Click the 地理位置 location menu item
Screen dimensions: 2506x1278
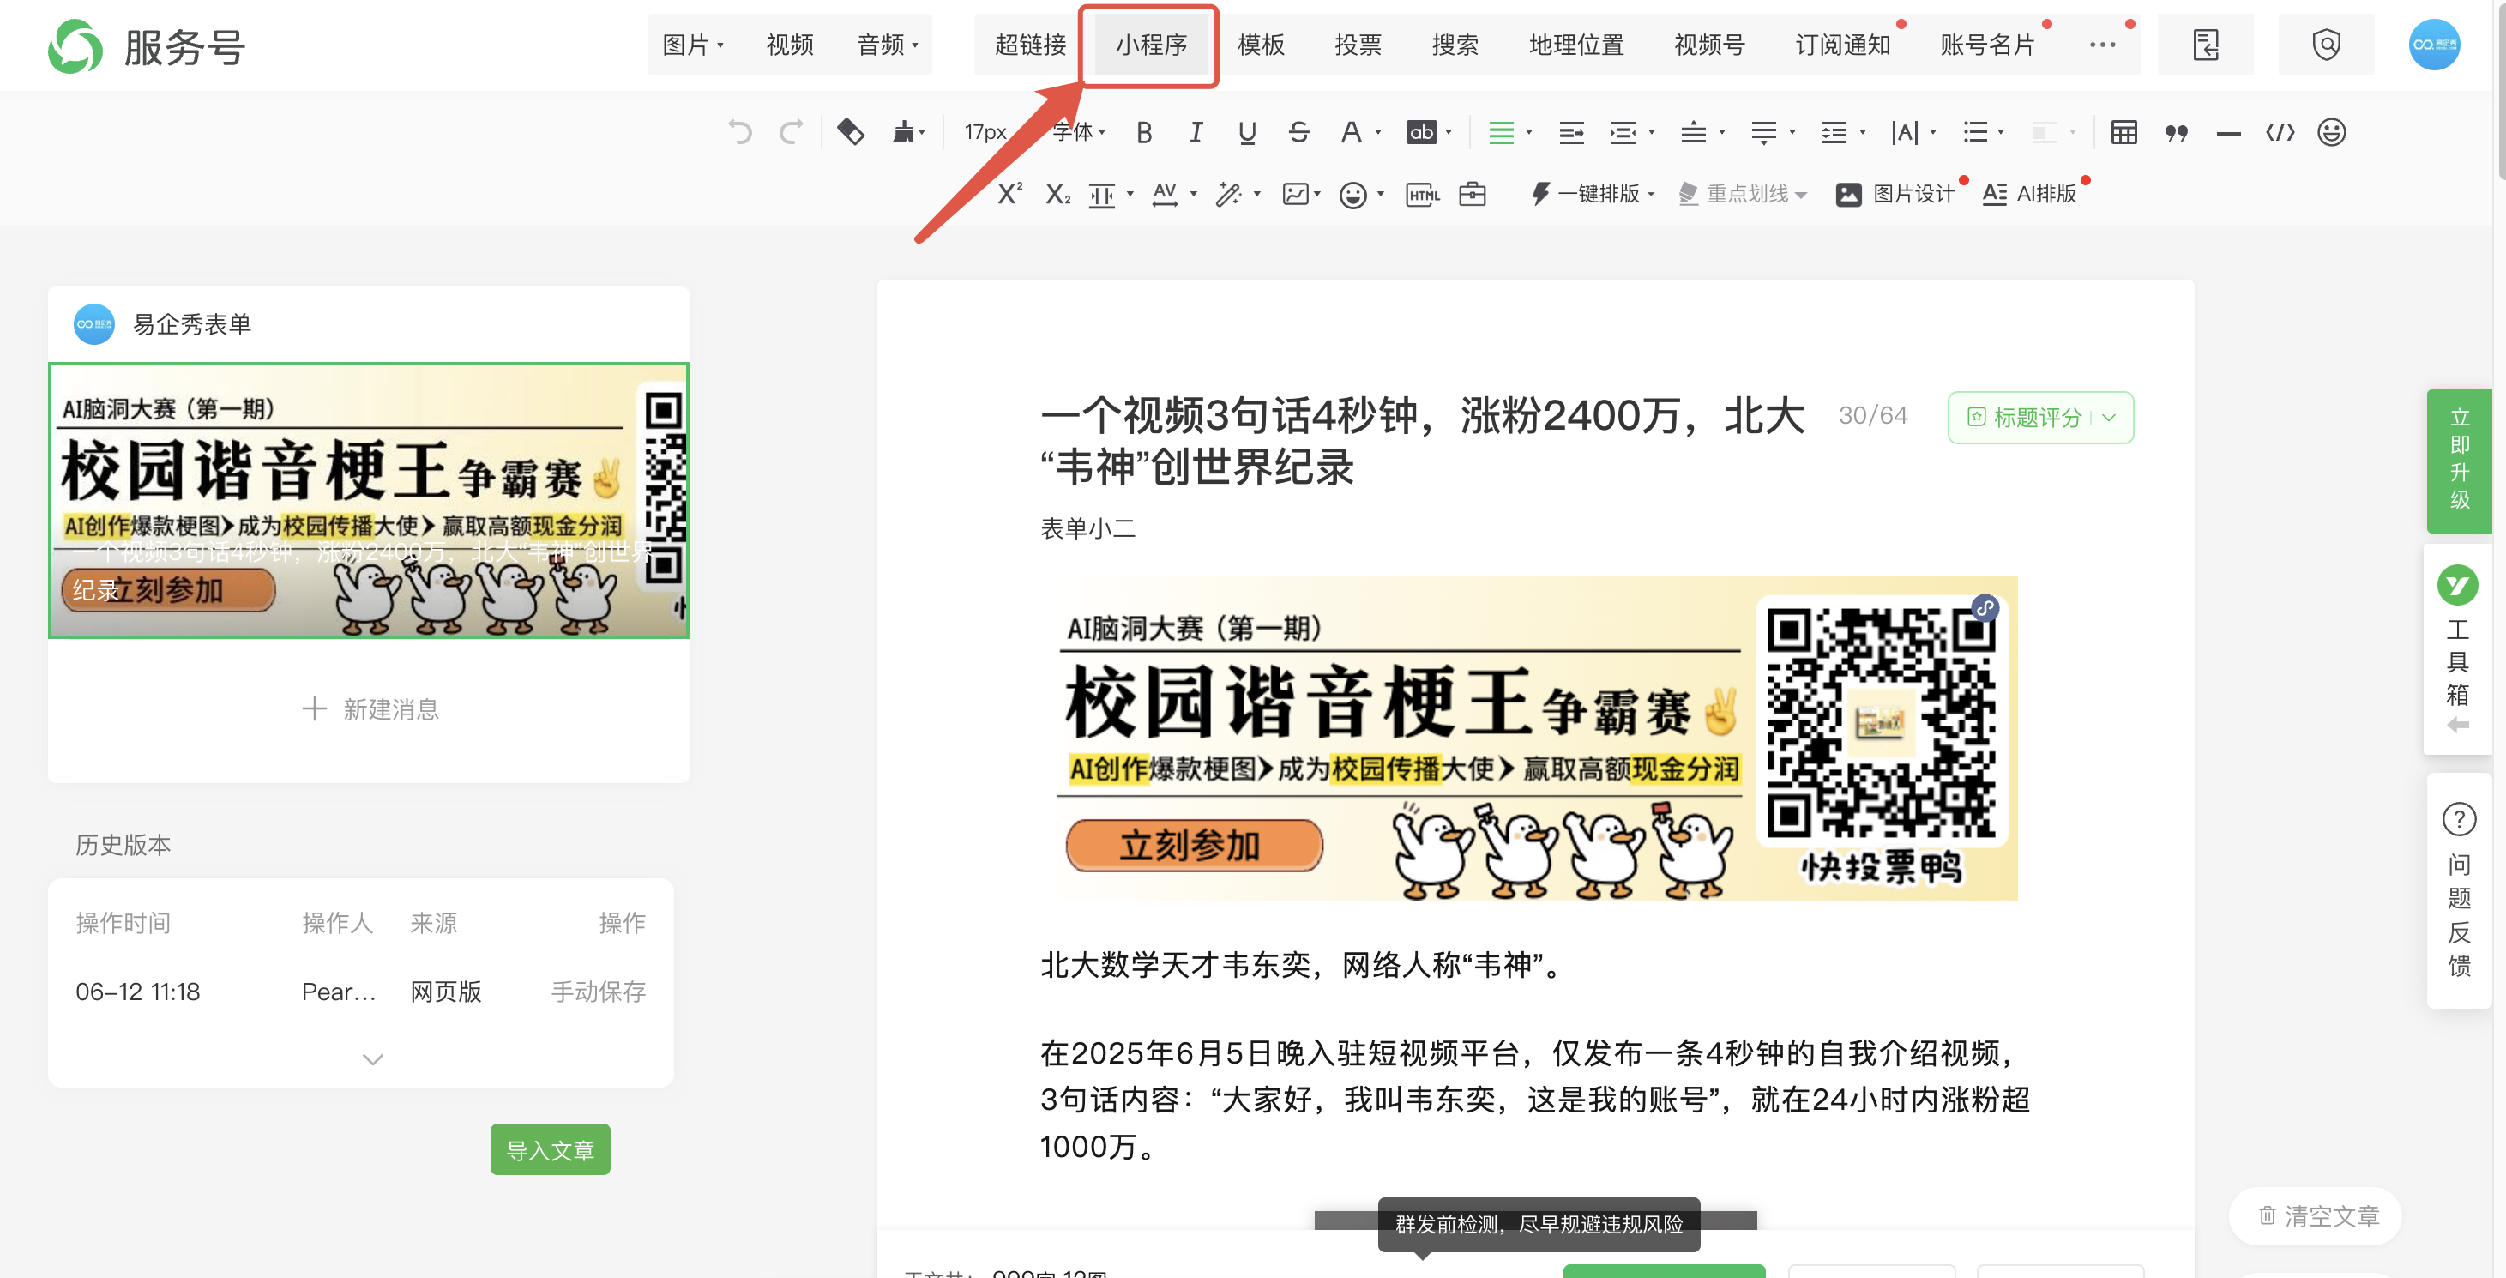point(1576,45)
